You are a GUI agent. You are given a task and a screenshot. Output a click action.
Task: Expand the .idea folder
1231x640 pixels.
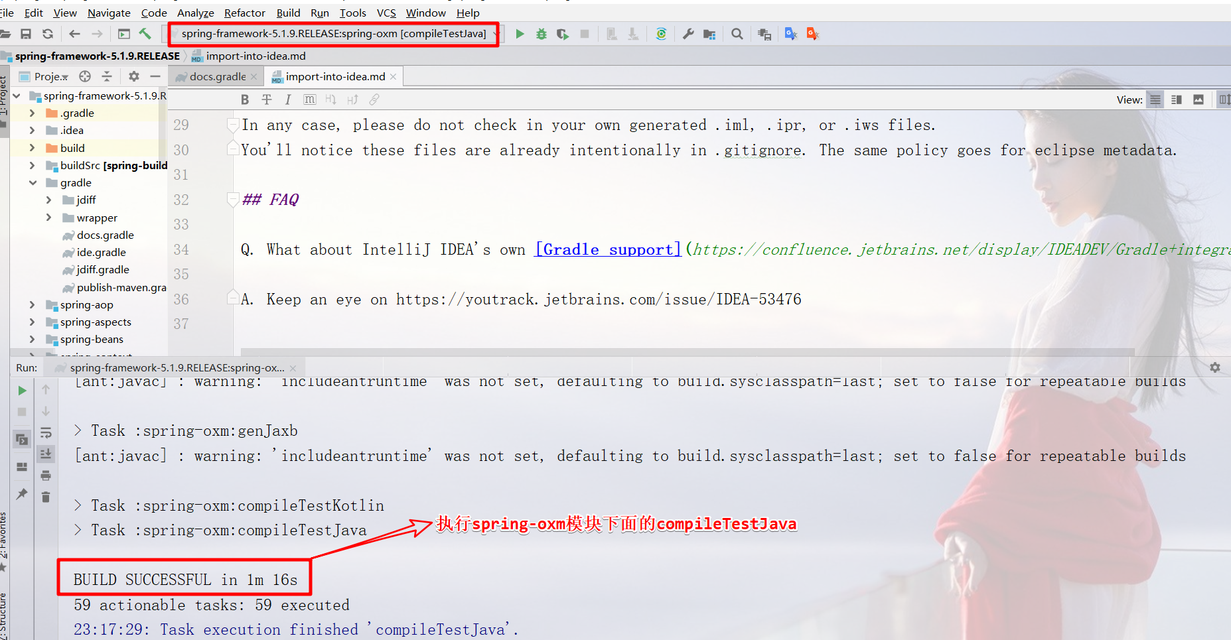(32, 131)
